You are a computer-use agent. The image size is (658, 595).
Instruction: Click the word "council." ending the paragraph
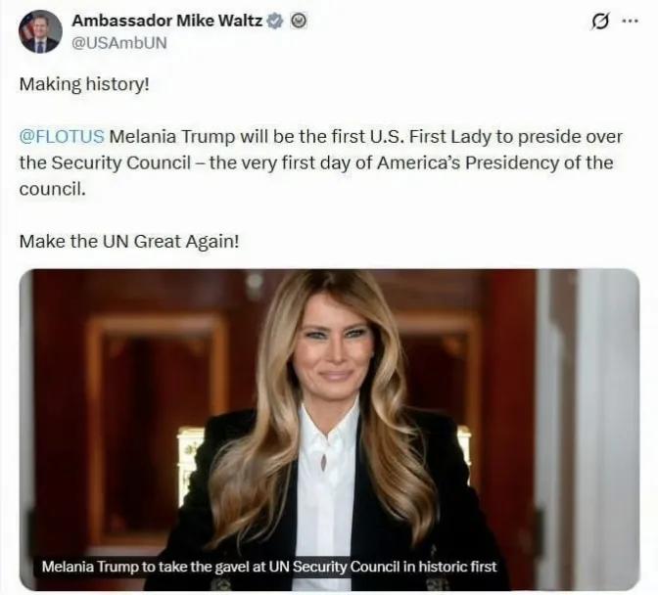[x=53, y=189]
